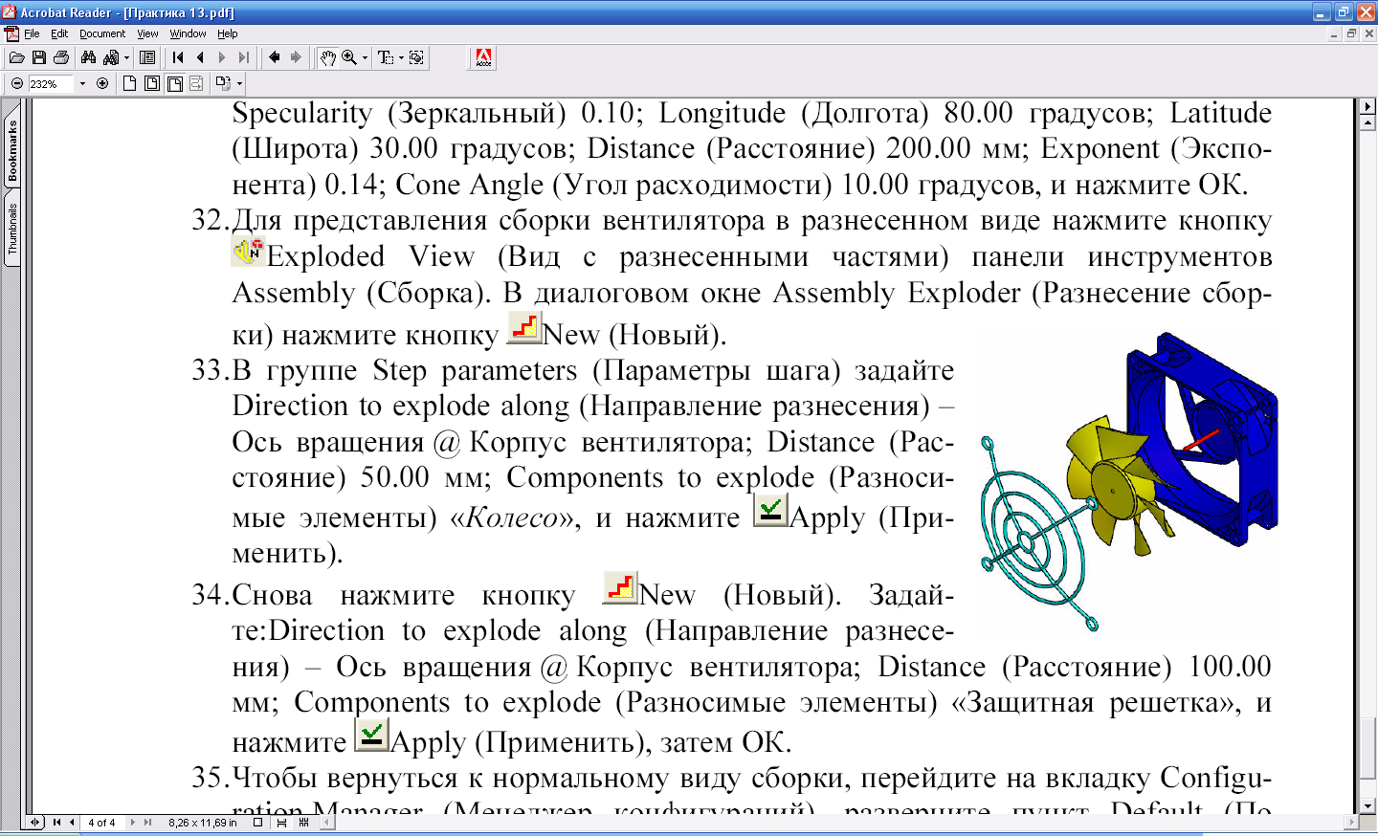
Task: Set Actual Size page view
Action: pyautogui.click(x=130, y=84)
